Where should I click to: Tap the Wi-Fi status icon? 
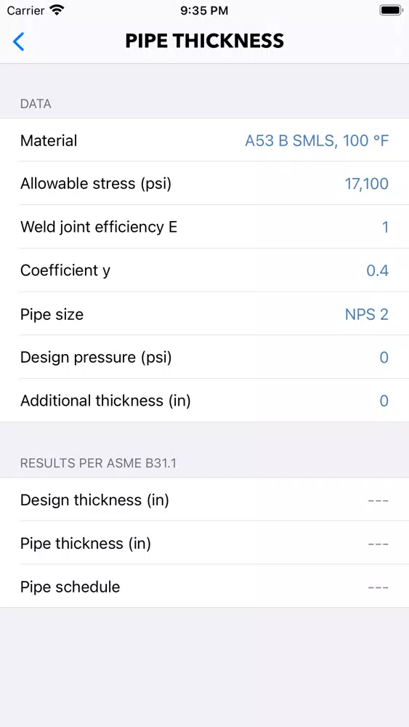(57, 10)
